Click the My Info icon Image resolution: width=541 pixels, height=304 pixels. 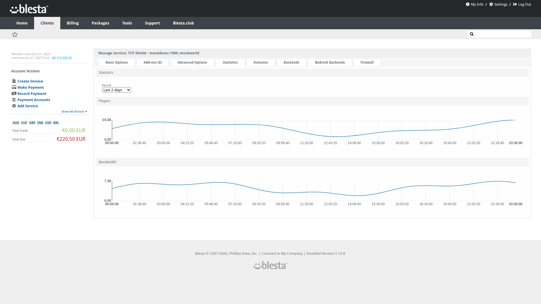click(x=467, y=4)
